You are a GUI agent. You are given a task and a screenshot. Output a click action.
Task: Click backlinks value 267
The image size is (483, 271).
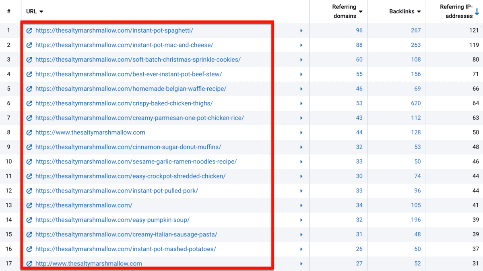[416, 31]
